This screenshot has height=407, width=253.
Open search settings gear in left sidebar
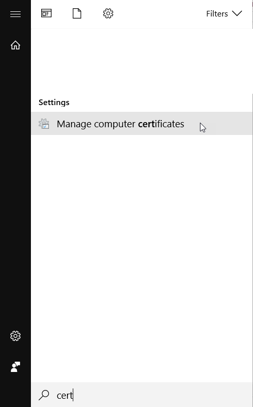point(15,336)
